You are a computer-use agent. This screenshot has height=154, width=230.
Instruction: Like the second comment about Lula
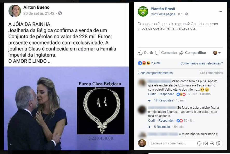pos(152,121)
